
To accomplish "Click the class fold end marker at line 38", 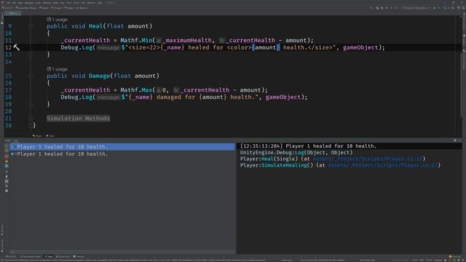I will tap(31, 126).
